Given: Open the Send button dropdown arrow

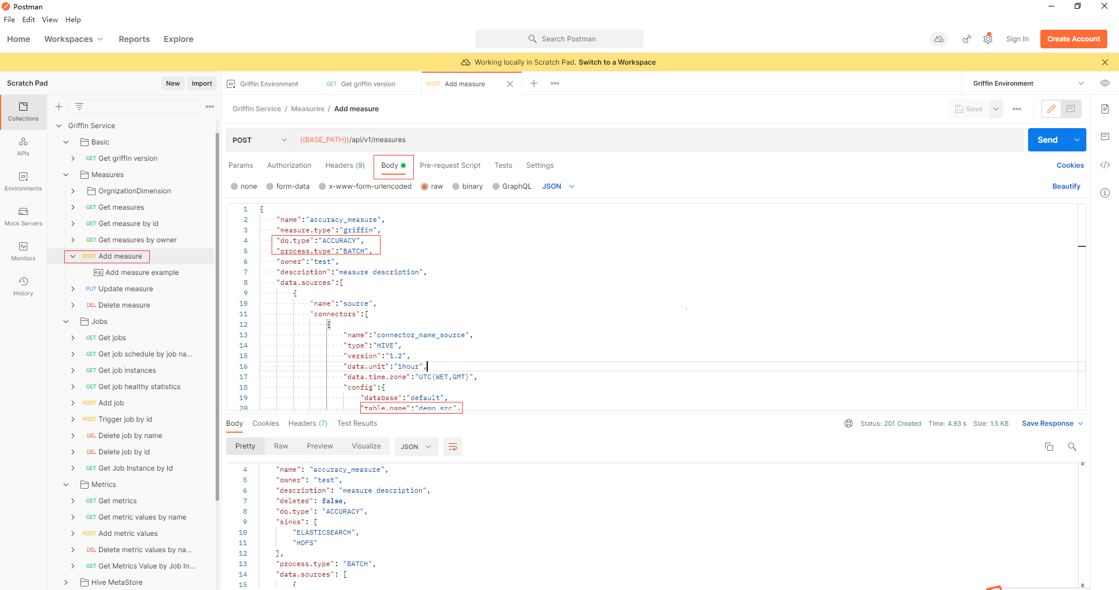Looking at the screenshot, I should pyautogui.click(x=1077, y=140).
